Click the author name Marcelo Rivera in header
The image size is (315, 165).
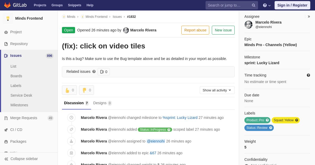(x=143, y=30)
